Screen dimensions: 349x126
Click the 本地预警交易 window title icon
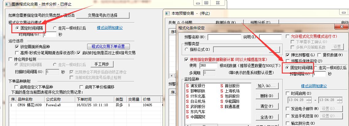click(x=167, y=13)
